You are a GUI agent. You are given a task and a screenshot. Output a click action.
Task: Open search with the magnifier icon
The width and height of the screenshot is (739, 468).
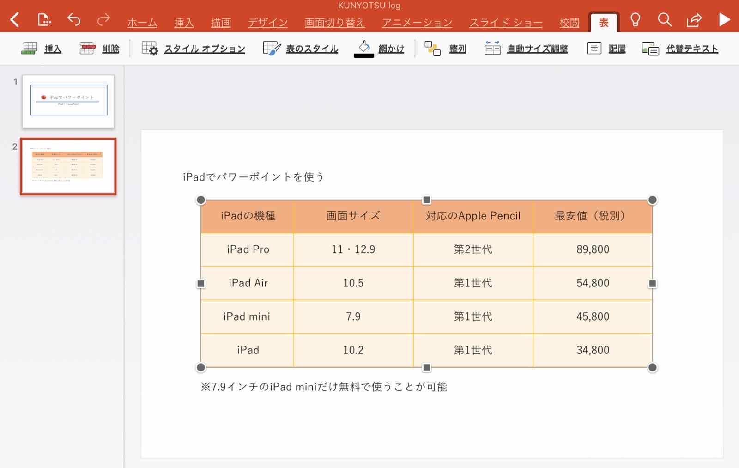click(665, 20)
